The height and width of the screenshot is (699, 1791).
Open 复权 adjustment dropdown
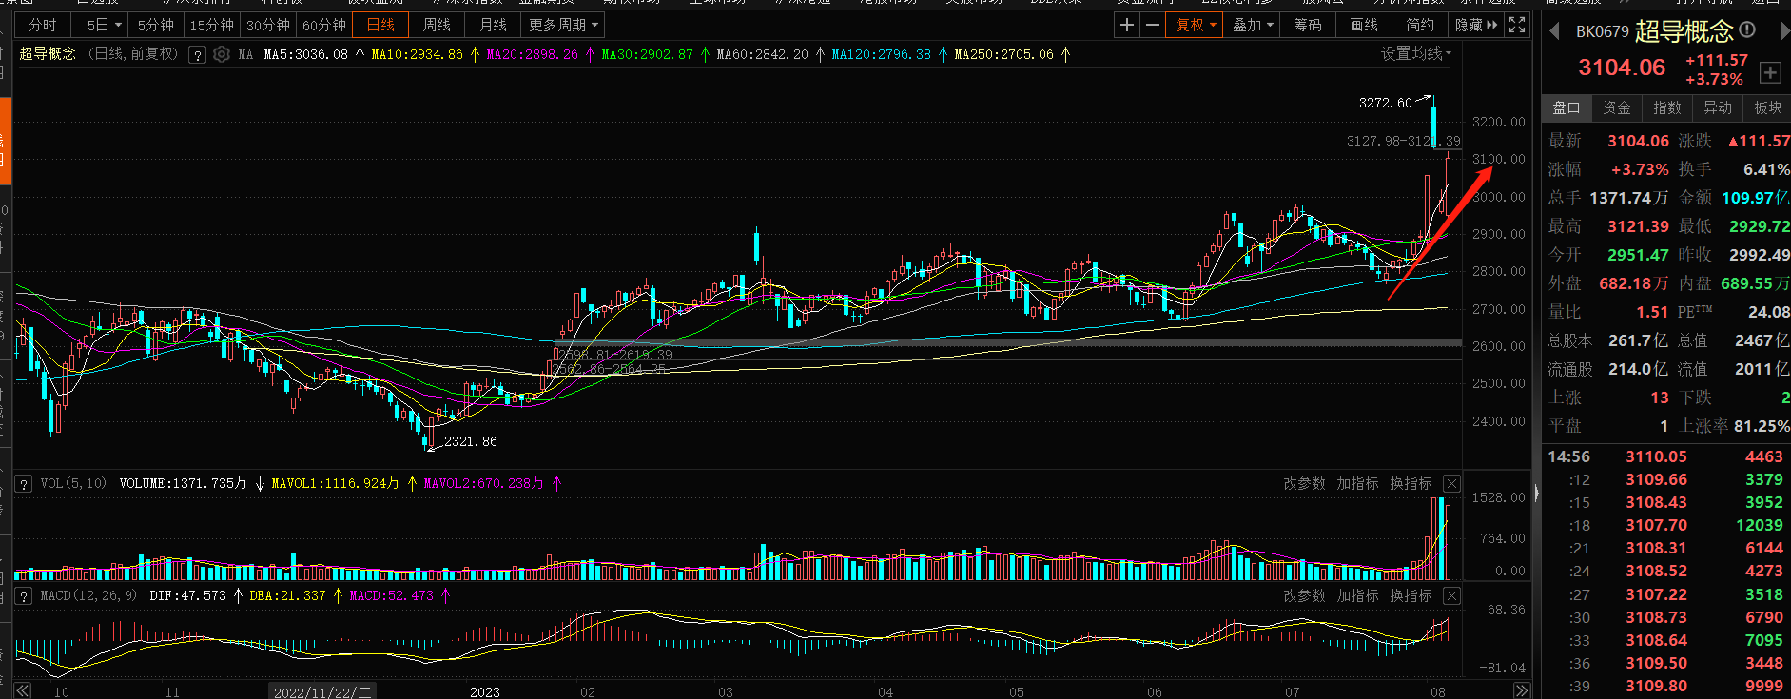(x=1196, y=26)
